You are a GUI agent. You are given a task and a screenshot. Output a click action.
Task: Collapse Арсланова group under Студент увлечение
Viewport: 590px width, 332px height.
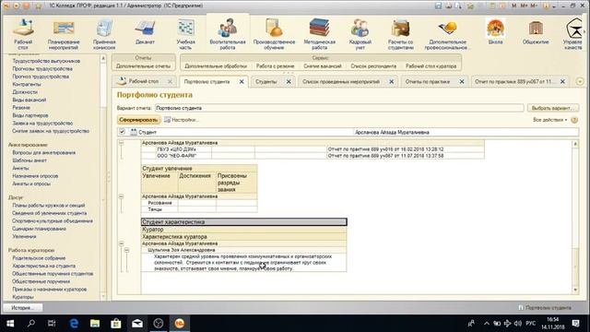pos(121,196)
